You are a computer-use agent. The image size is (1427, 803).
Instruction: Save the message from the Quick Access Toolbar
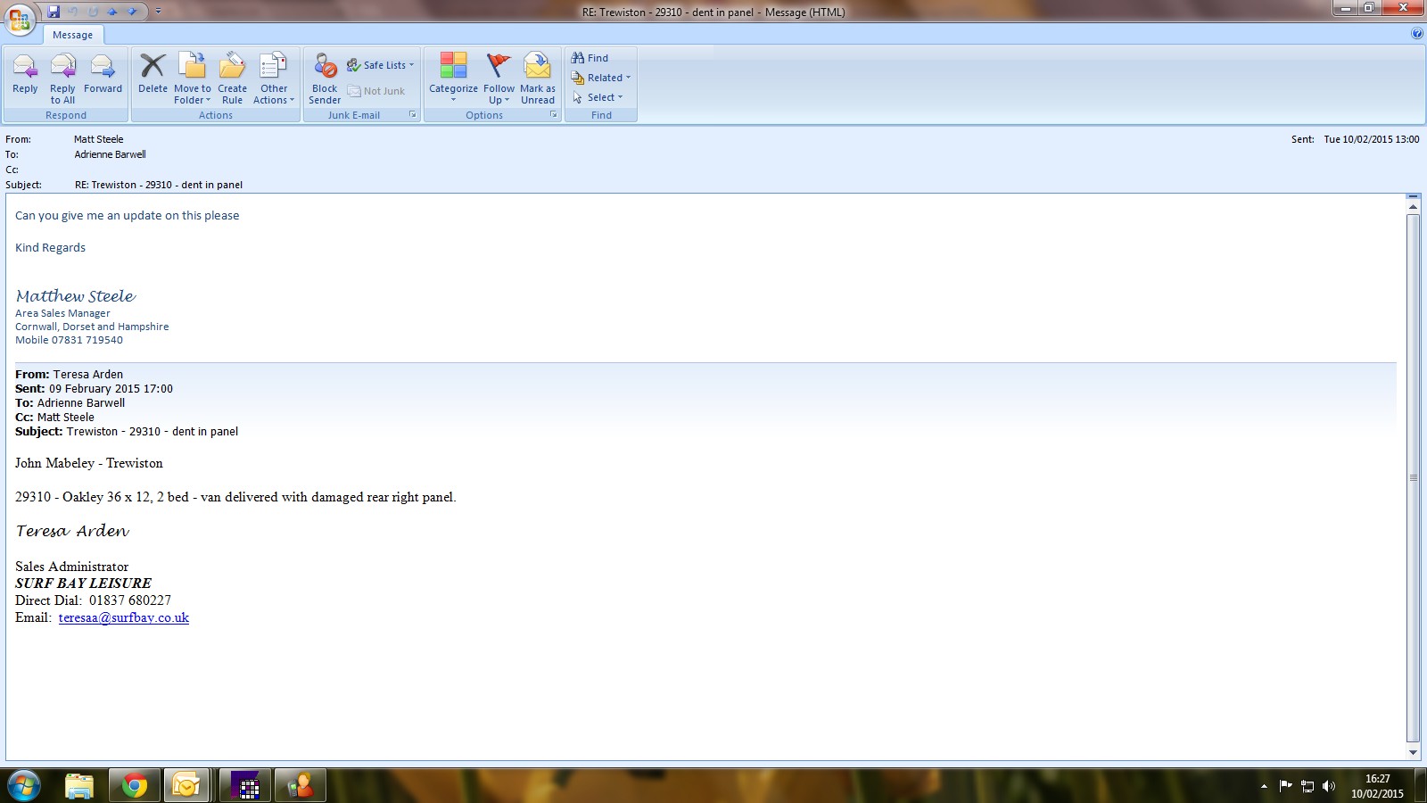coord(54,12)
